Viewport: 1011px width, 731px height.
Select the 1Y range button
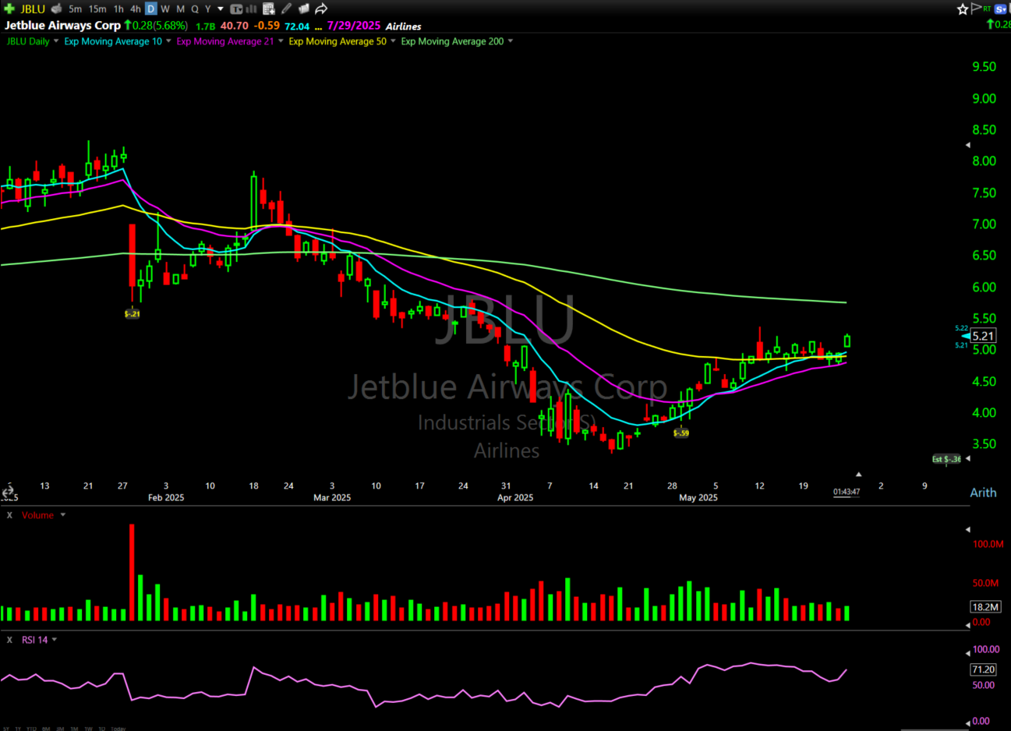18,729
